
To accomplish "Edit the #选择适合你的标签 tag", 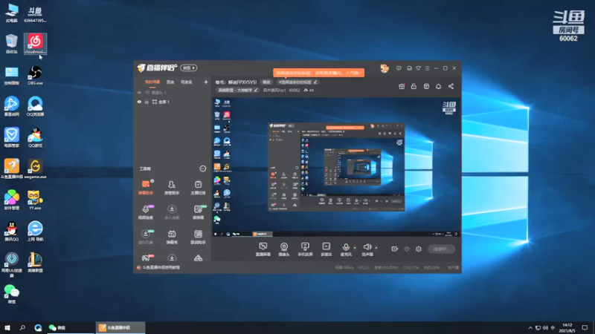I will tap(298, 82).
